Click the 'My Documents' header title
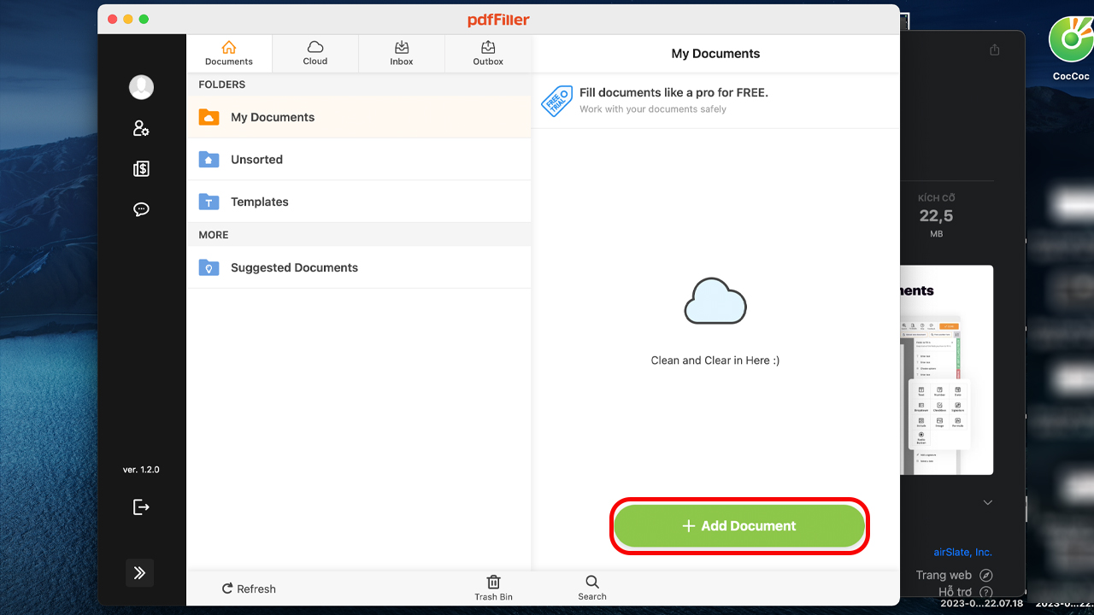Viewport: 1094px width, 615px height. tap(715, 53)
